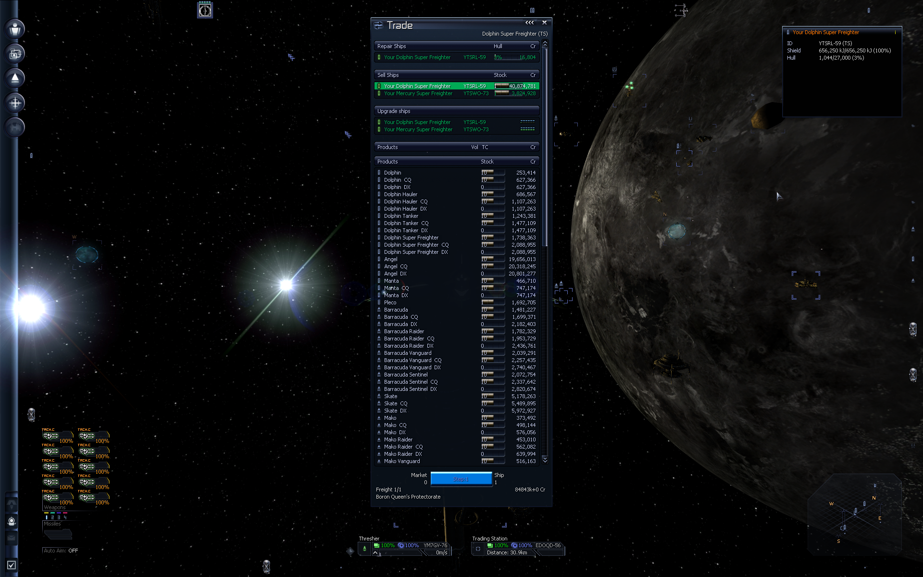This screenshot has height=577, width=923.
Task: Click the target reticle icon in Trading Station panel
Action: (478, 549)
